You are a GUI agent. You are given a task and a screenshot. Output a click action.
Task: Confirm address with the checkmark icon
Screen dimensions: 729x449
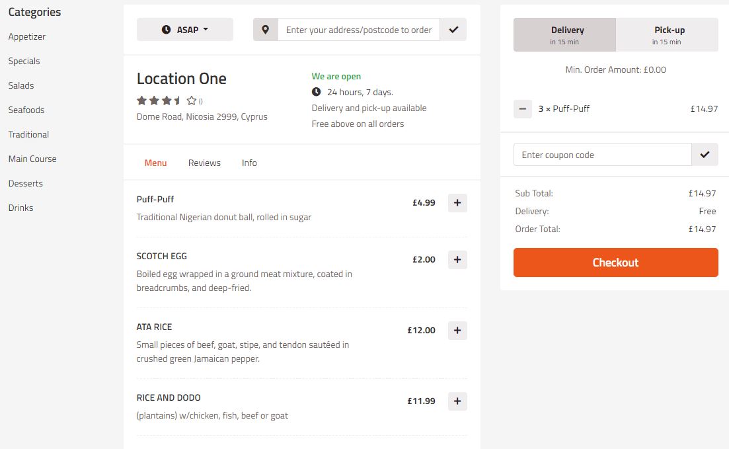click(453, 30)
